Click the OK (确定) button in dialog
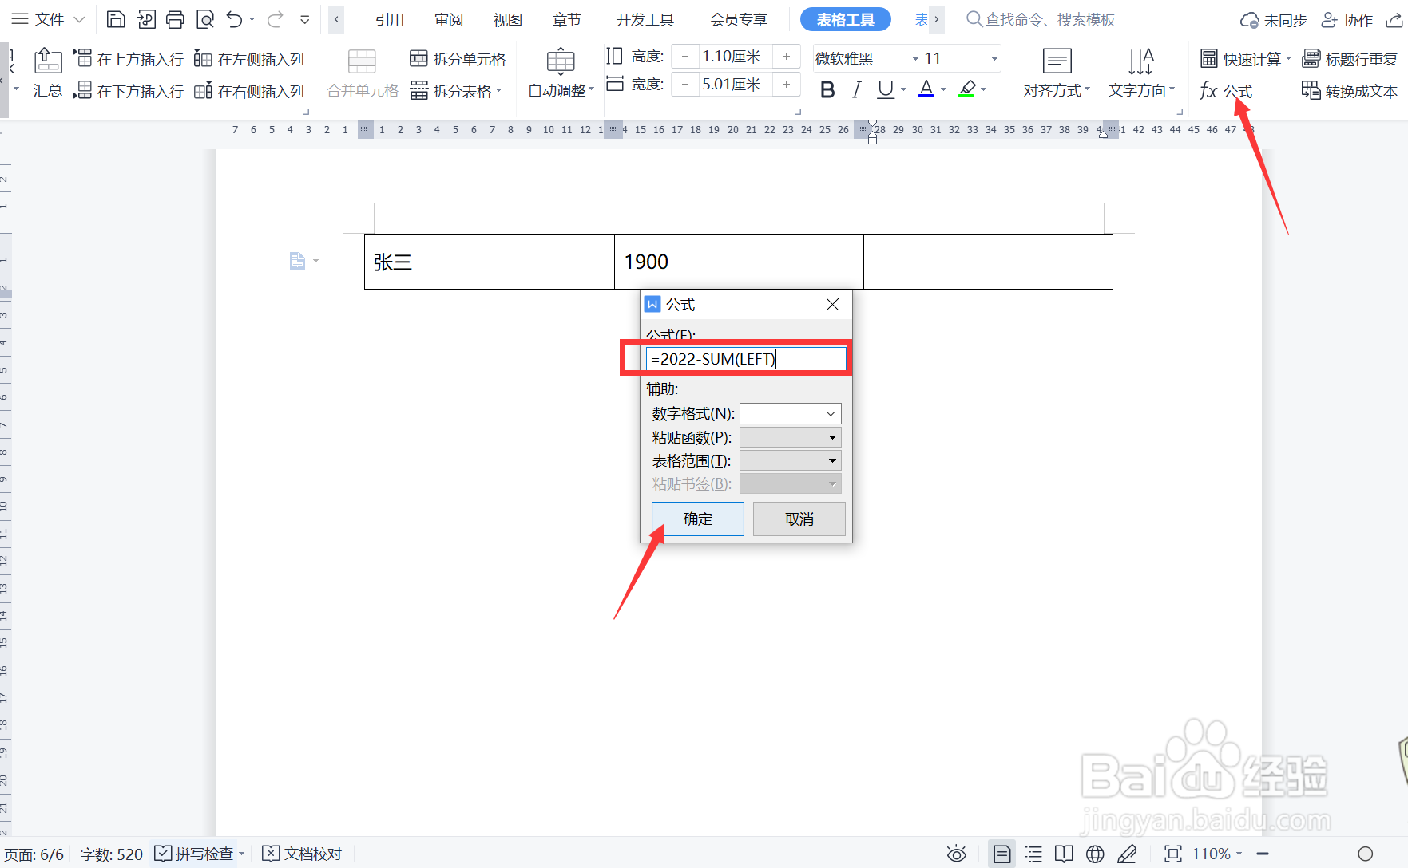Image resolution: width=1408 pixels, height=868 pixels. tap(697, 519)
